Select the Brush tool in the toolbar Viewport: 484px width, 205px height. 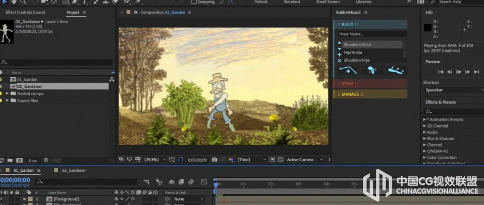pos(96,2)
